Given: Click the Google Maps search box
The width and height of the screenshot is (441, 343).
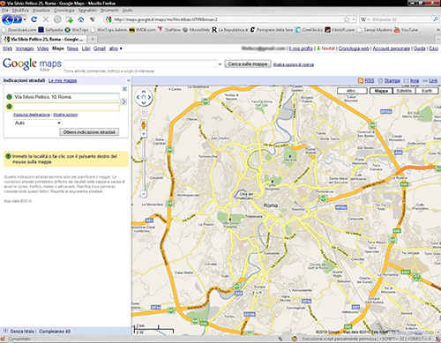Looking at the screenshot, I should (x=140, y=63).
